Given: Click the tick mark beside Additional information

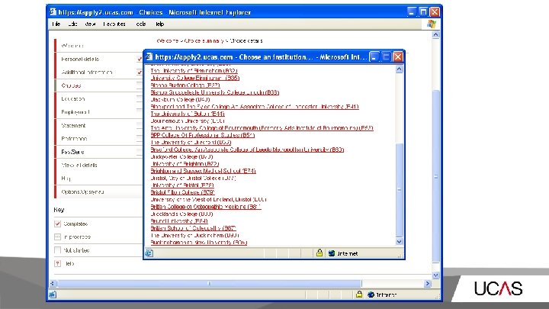Looking at the screenshot, I should (x=140, y=72).
